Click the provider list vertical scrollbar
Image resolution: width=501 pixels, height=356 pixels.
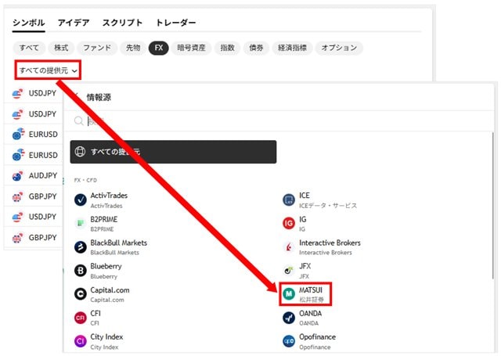pyautogui.click(x=492, y=204)
